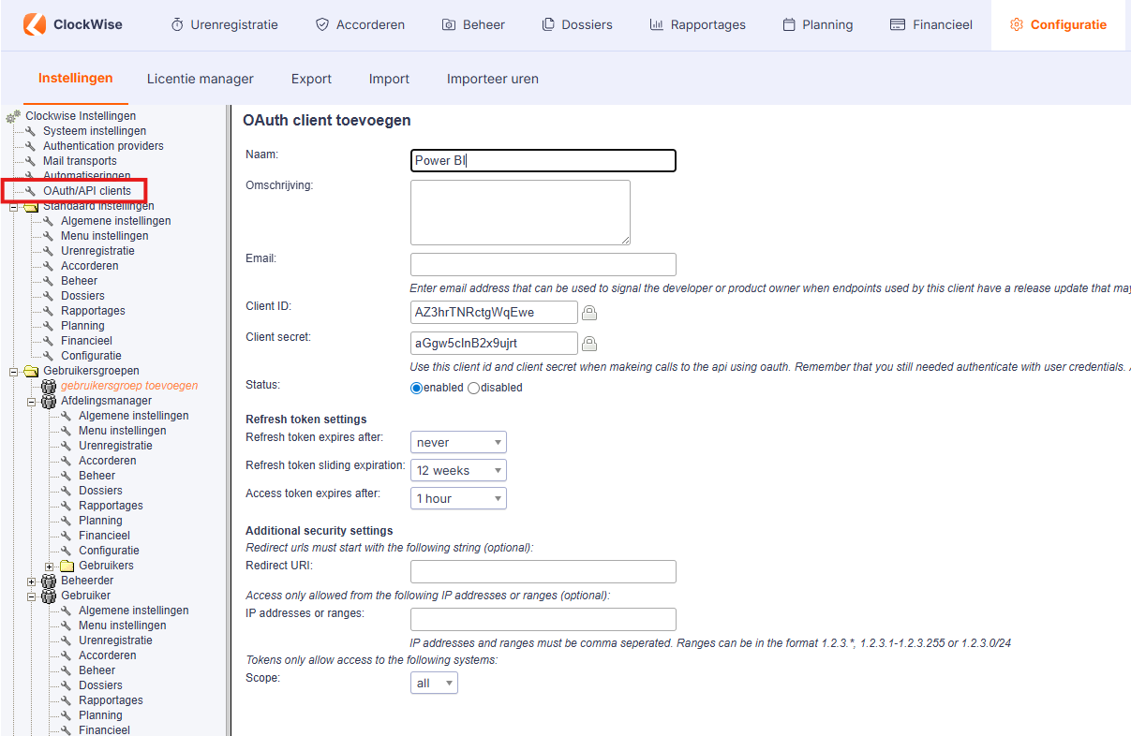Open Planning via the calendar icon

[x=787, y=24]
